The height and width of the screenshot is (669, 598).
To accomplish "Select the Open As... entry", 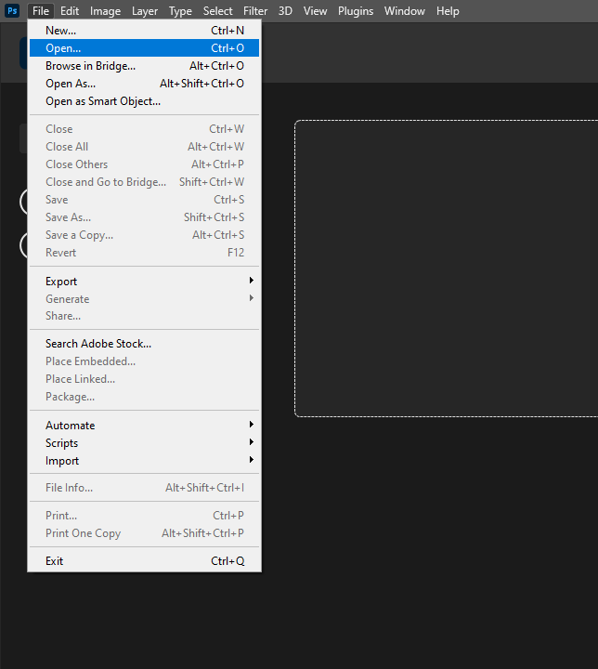I will [x=144, y=84].
